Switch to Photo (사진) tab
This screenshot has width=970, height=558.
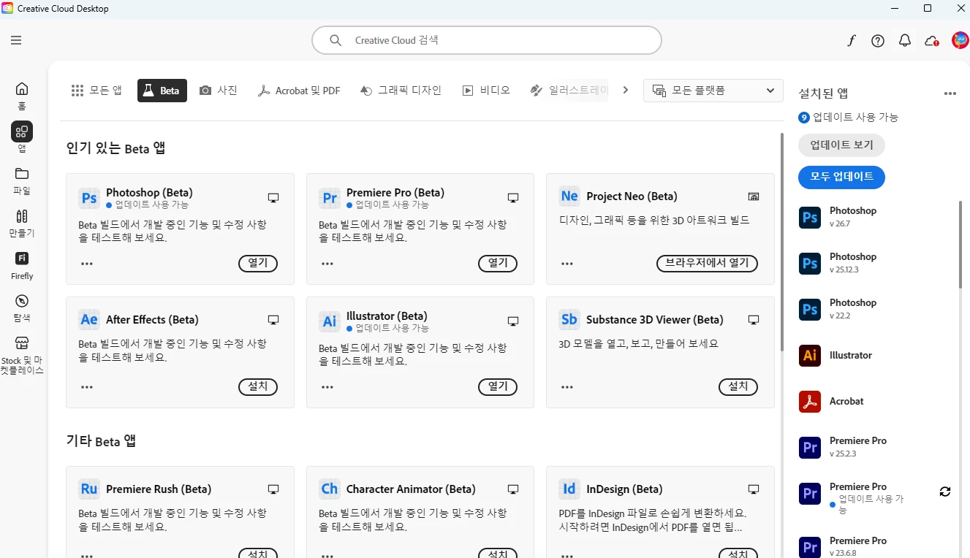click(219, 91)
